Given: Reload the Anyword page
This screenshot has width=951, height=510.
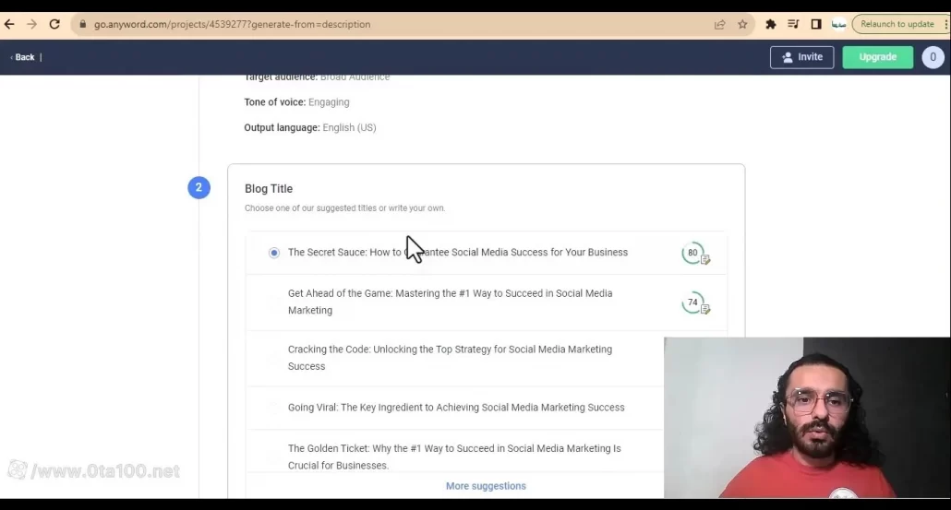Looking at the screenshot, I should pos(54,24).
